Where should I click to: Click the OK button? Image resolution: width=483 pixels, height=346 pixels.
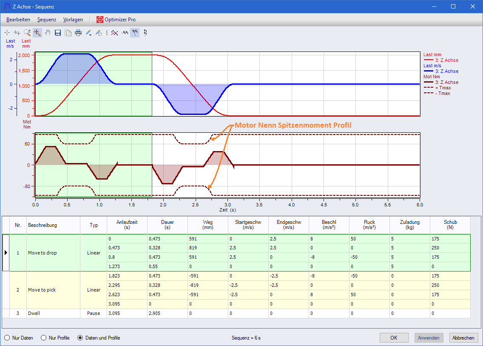click(x=394, y=337)
